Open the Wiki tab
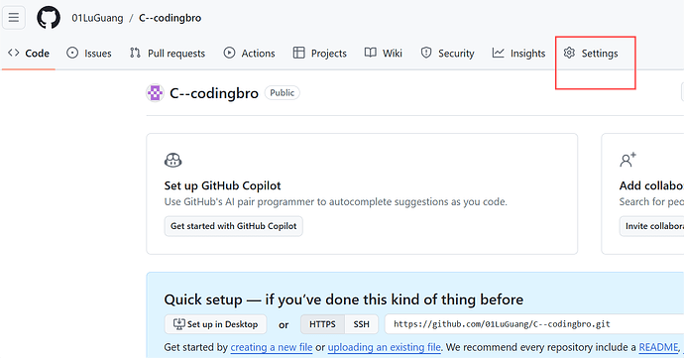The image size is (684, 358). 384,54
